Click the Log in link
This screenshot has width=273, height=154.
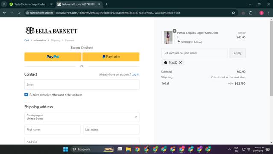pos(135,74)
